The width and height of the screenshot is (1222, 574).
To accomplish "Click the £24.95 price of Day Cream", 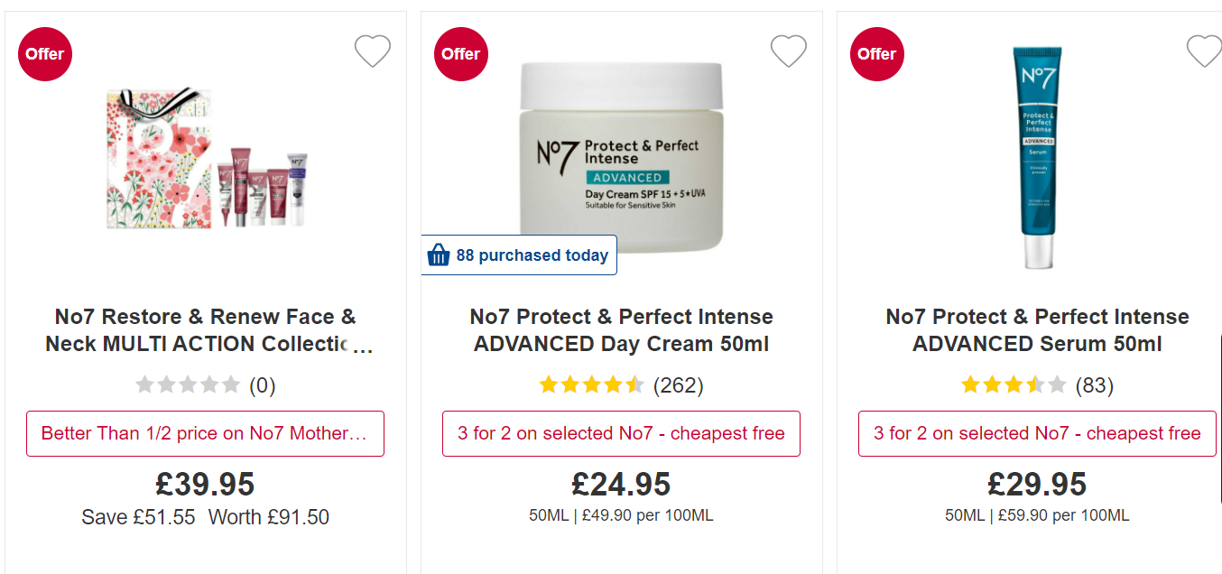I will 621,485.
